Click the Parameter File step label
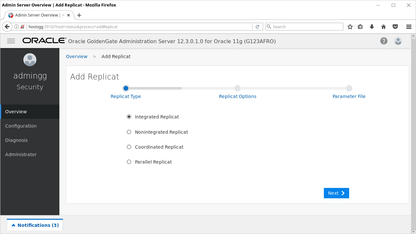The width and height of the screenshot is (416, 234). click(349, 96)
